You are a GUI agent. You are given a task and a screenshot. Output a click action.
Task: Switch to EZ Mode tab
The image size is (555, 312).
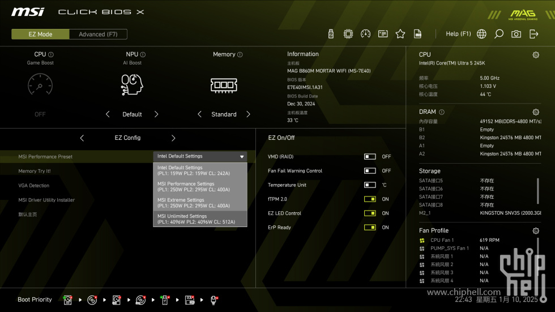40,35
